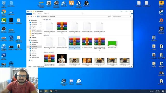Open the Paylaş ribbon tab
Viewport: 166px width, 93px height.
coord(40,14)
